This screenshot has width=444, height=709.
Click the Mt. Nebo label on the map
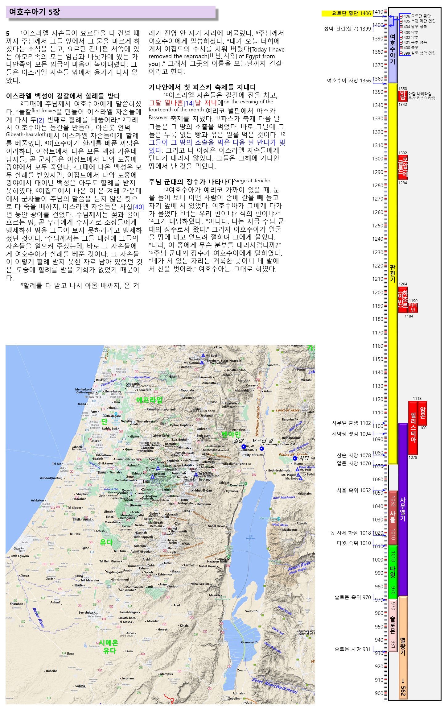tap(292, 479)
